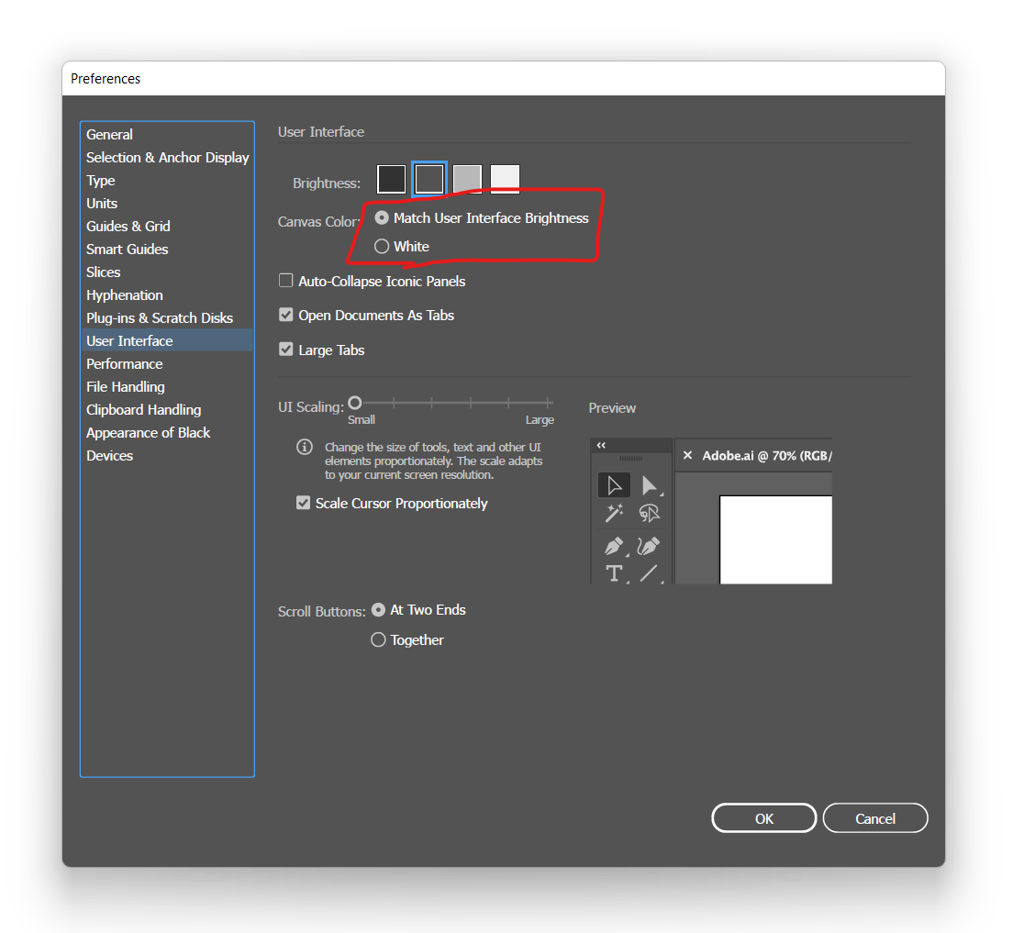The image size is (1013, 933).
Task: Open Selection & Anchor Display category
Action: pos(167,158)
